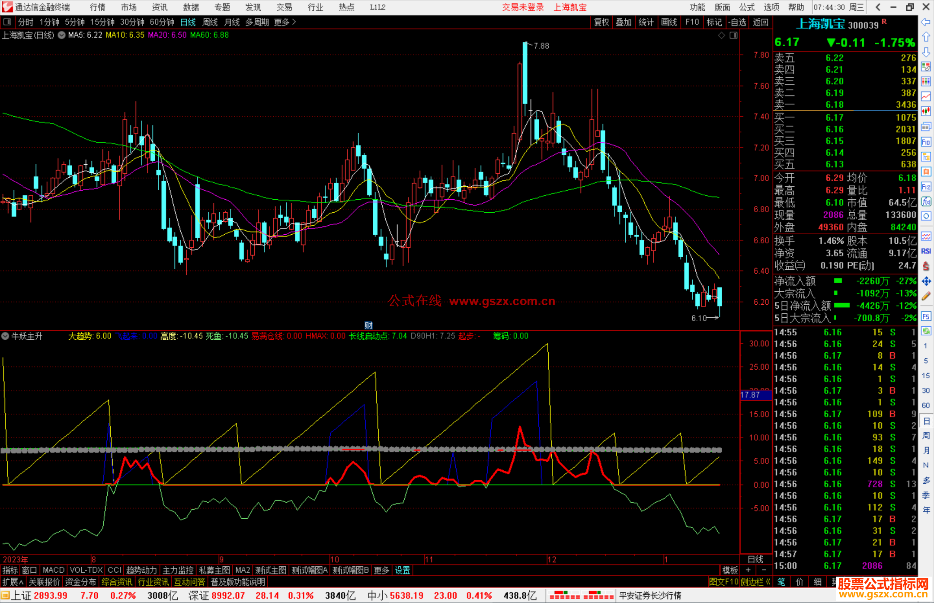Toggle the 牛妖主升 indicator circle button

[x=5, y=336]
